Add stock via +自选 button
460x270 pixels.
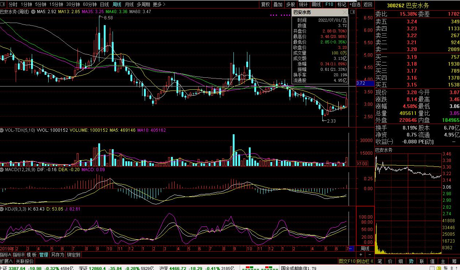pos(355,4)
